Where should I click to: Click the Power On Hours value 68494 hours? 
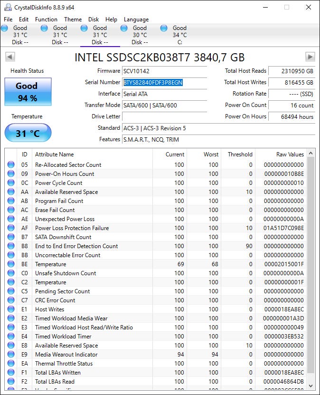point(292,116)
